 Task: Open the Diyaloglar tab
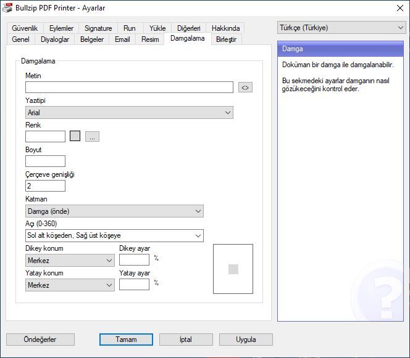(55, 39)
